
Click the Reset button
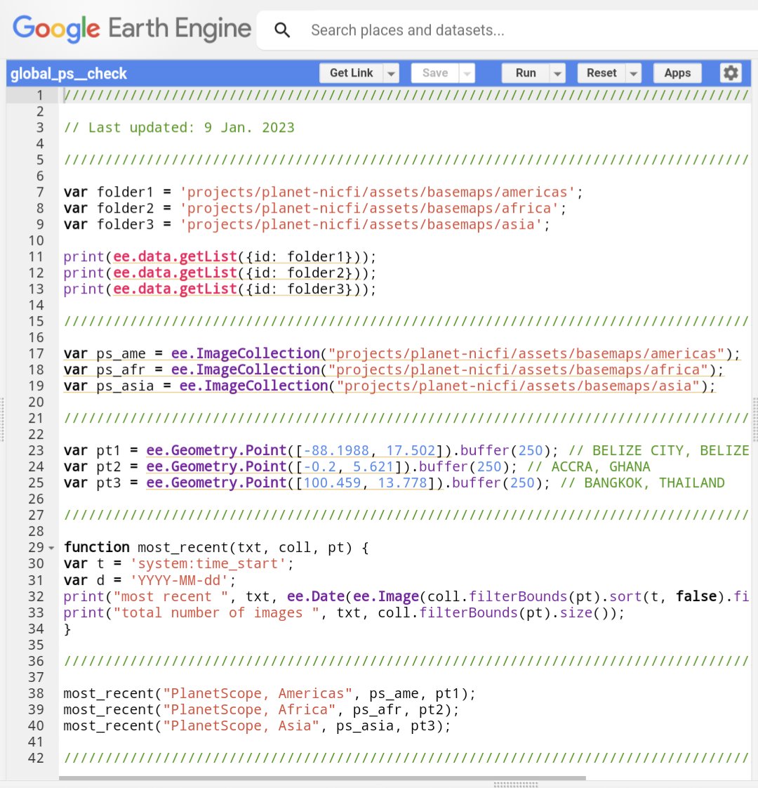pyautogui.click(x=601, y=73)
